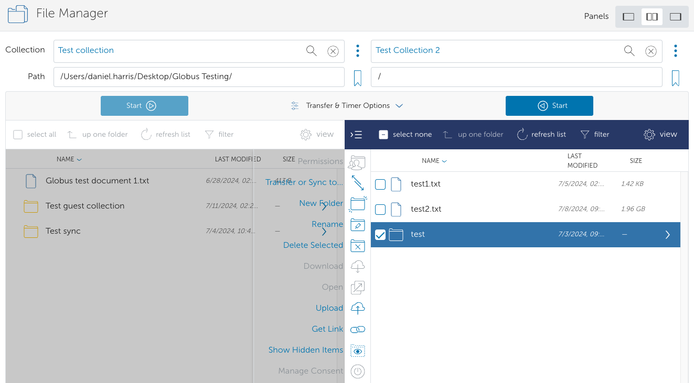Click the right Path input field
This screenshot has height=383, width=694.
pyautogui.click(x=516, y=76)
